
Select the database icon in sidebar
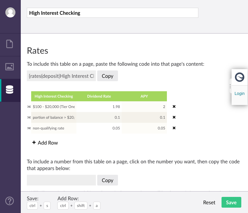(x=10, y=90)
